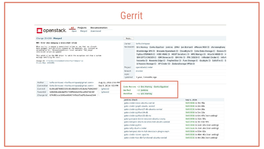The image size is (264, 149).
Task: Open gate-cinder-pylint job link
Action: pyautogui.click(x=133, y=125)
